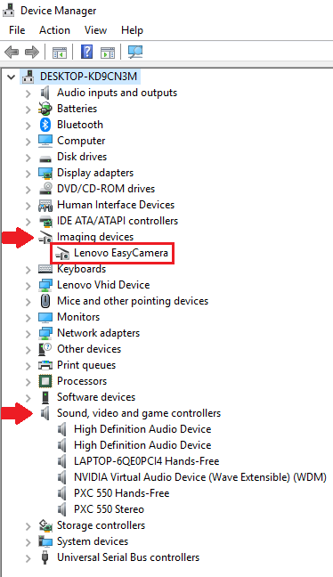The width and height of the screenshot is (333, 577).
Task: Click Scan for hardware changes monitor icon
Action: tap(135, 52)
